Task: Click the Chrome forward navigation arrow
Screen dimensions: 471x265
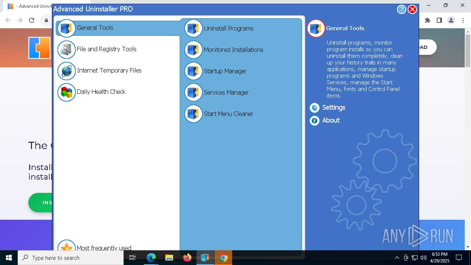Action: [20, 21]
